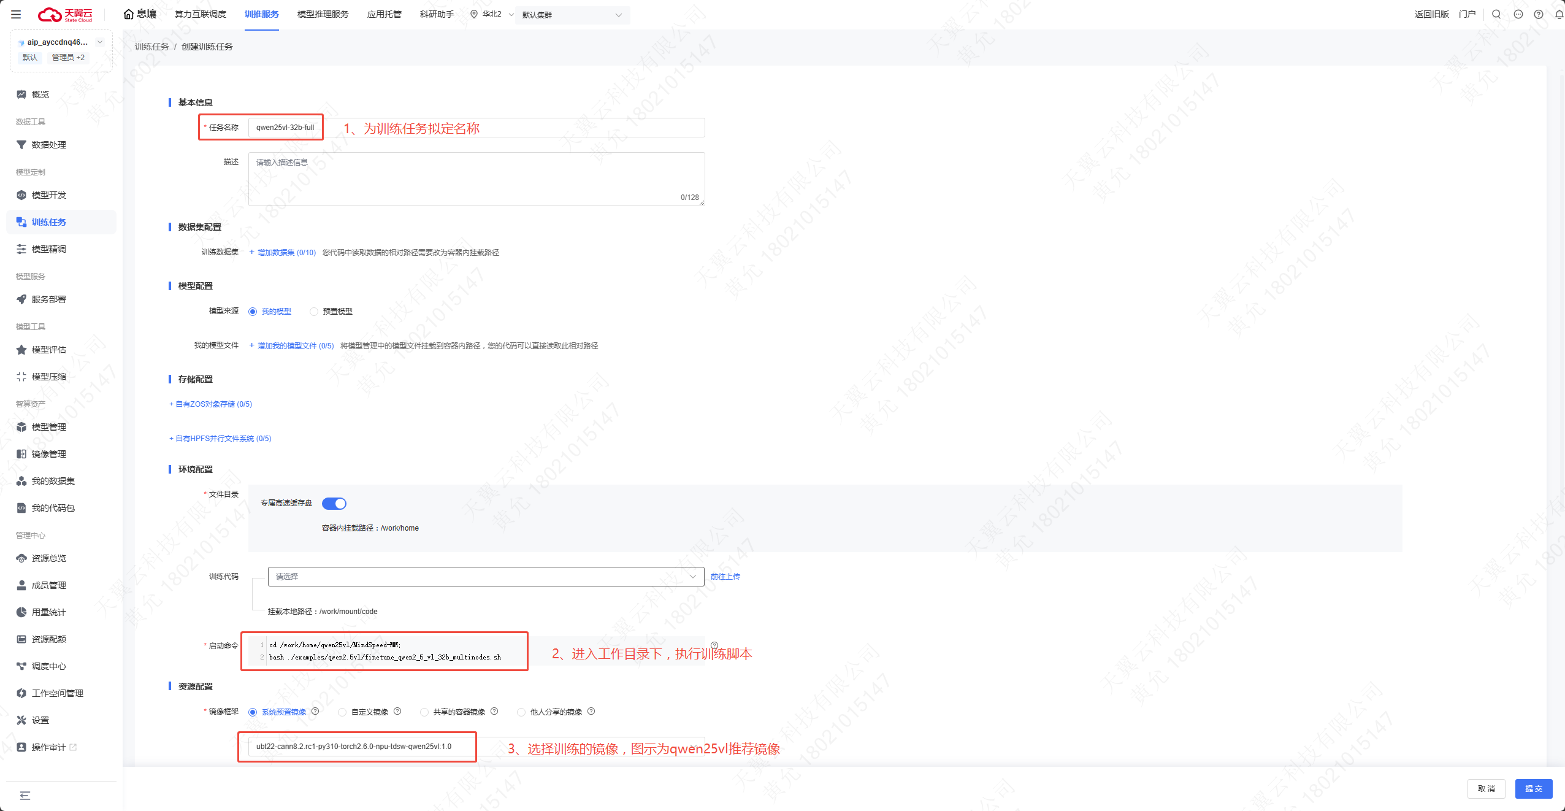1565x811 pixels.
Task: Open the help question mark icon
Action: pos(1539,14)
